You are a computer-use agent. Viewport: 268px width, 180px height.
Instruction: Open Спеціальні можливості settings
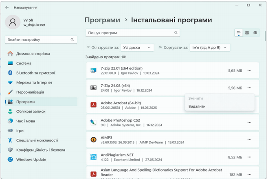41,140
